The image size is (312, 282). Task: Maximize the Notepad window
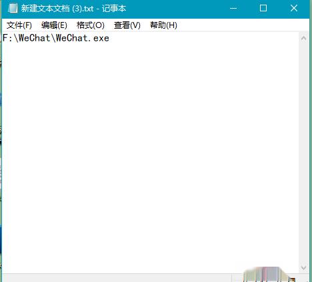(x=263, y=9)
